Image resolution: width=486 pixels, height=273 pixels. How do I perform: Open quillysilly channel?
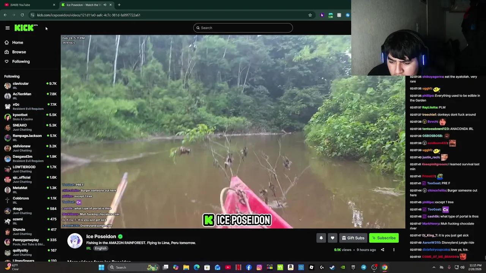[x=30, y=252]
